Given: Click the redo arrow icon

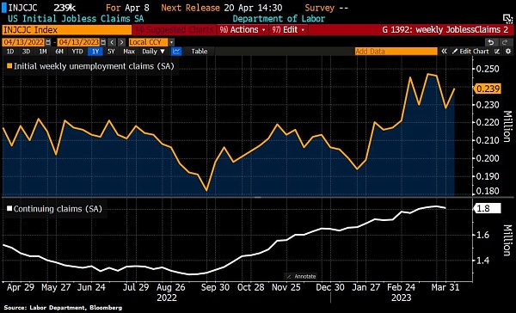Looking at the screenshot, I should pyautogui.click(x=505, y=42).
